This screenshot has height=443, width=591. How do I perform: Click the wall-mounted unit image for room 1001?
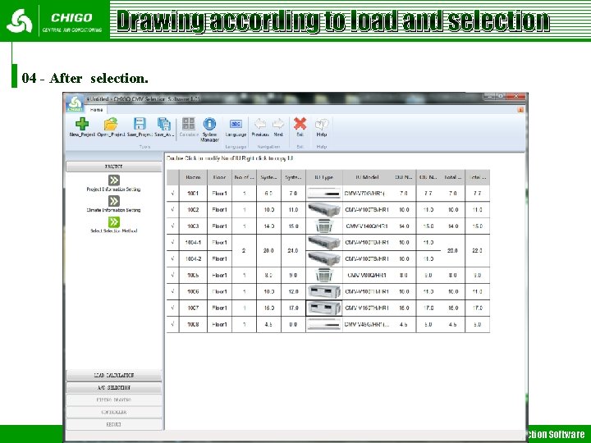click(x=323, y=194)
